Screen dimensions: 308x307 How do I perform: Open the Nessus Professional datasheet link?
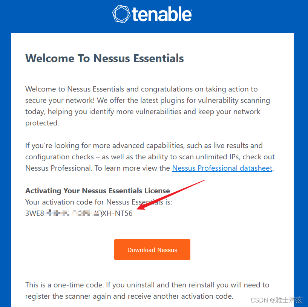(x=222, y=168)
